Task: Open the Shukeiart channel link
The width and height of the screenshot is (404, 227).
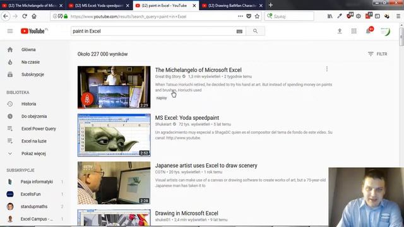Action: (163, 124)
